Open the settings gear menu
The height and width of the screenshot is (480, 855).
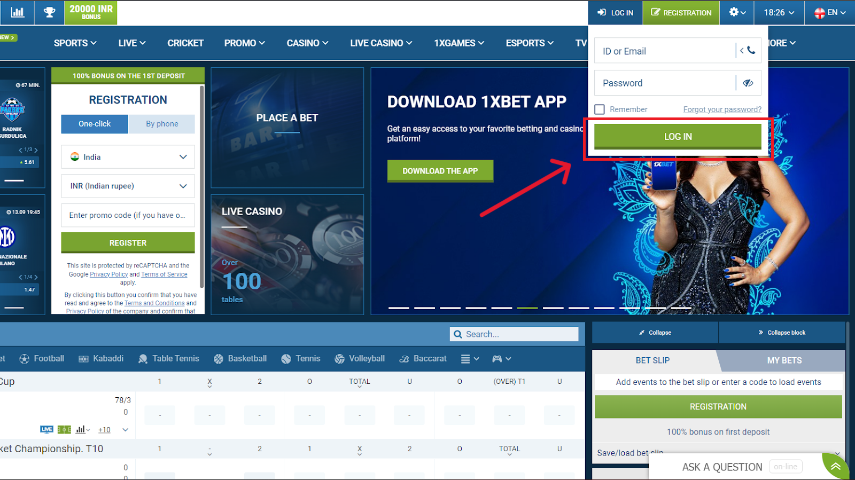(x=736, y=12)
